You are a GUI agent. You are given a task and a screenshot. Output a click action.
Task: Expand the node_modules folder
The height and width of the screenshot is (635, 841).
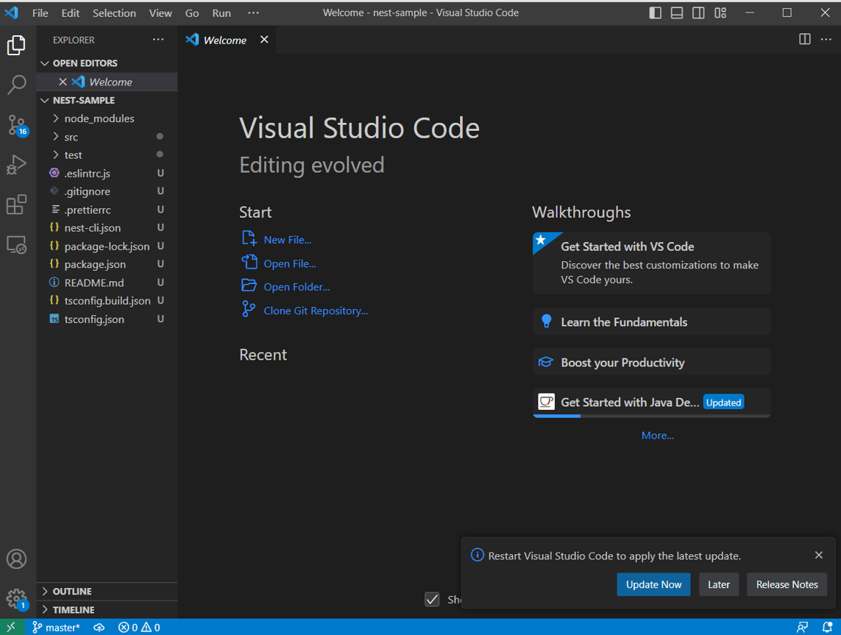tap(107, 118)
